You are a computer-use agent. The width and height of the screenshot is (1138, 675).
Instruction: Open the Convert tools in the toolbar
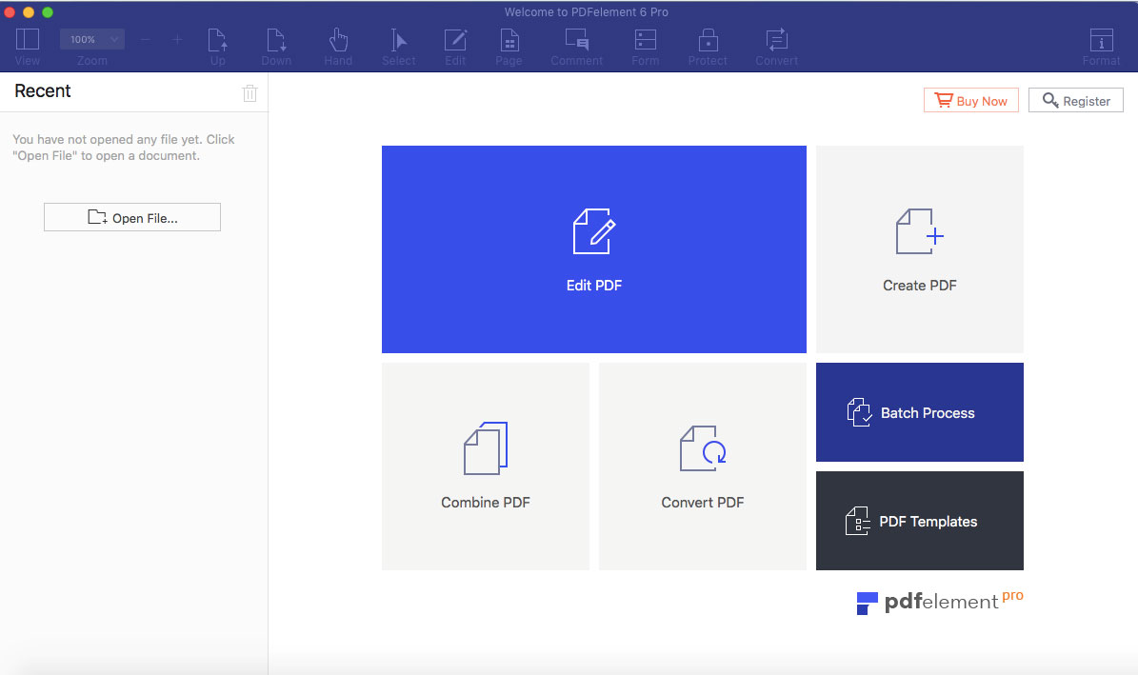click(775, 43)
